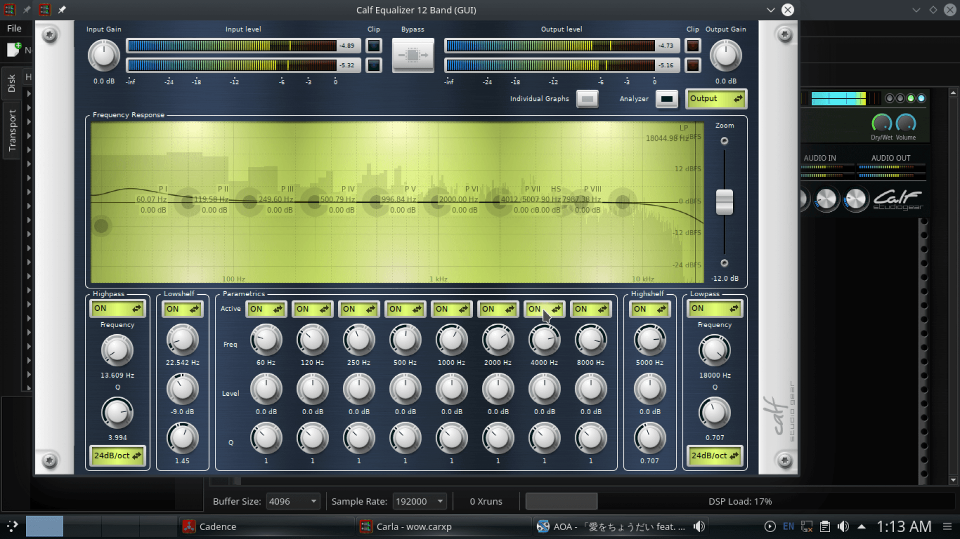Open the Analyzer Output mode dropdown
This screenshot has height=539, width=960.
point(716,99)
